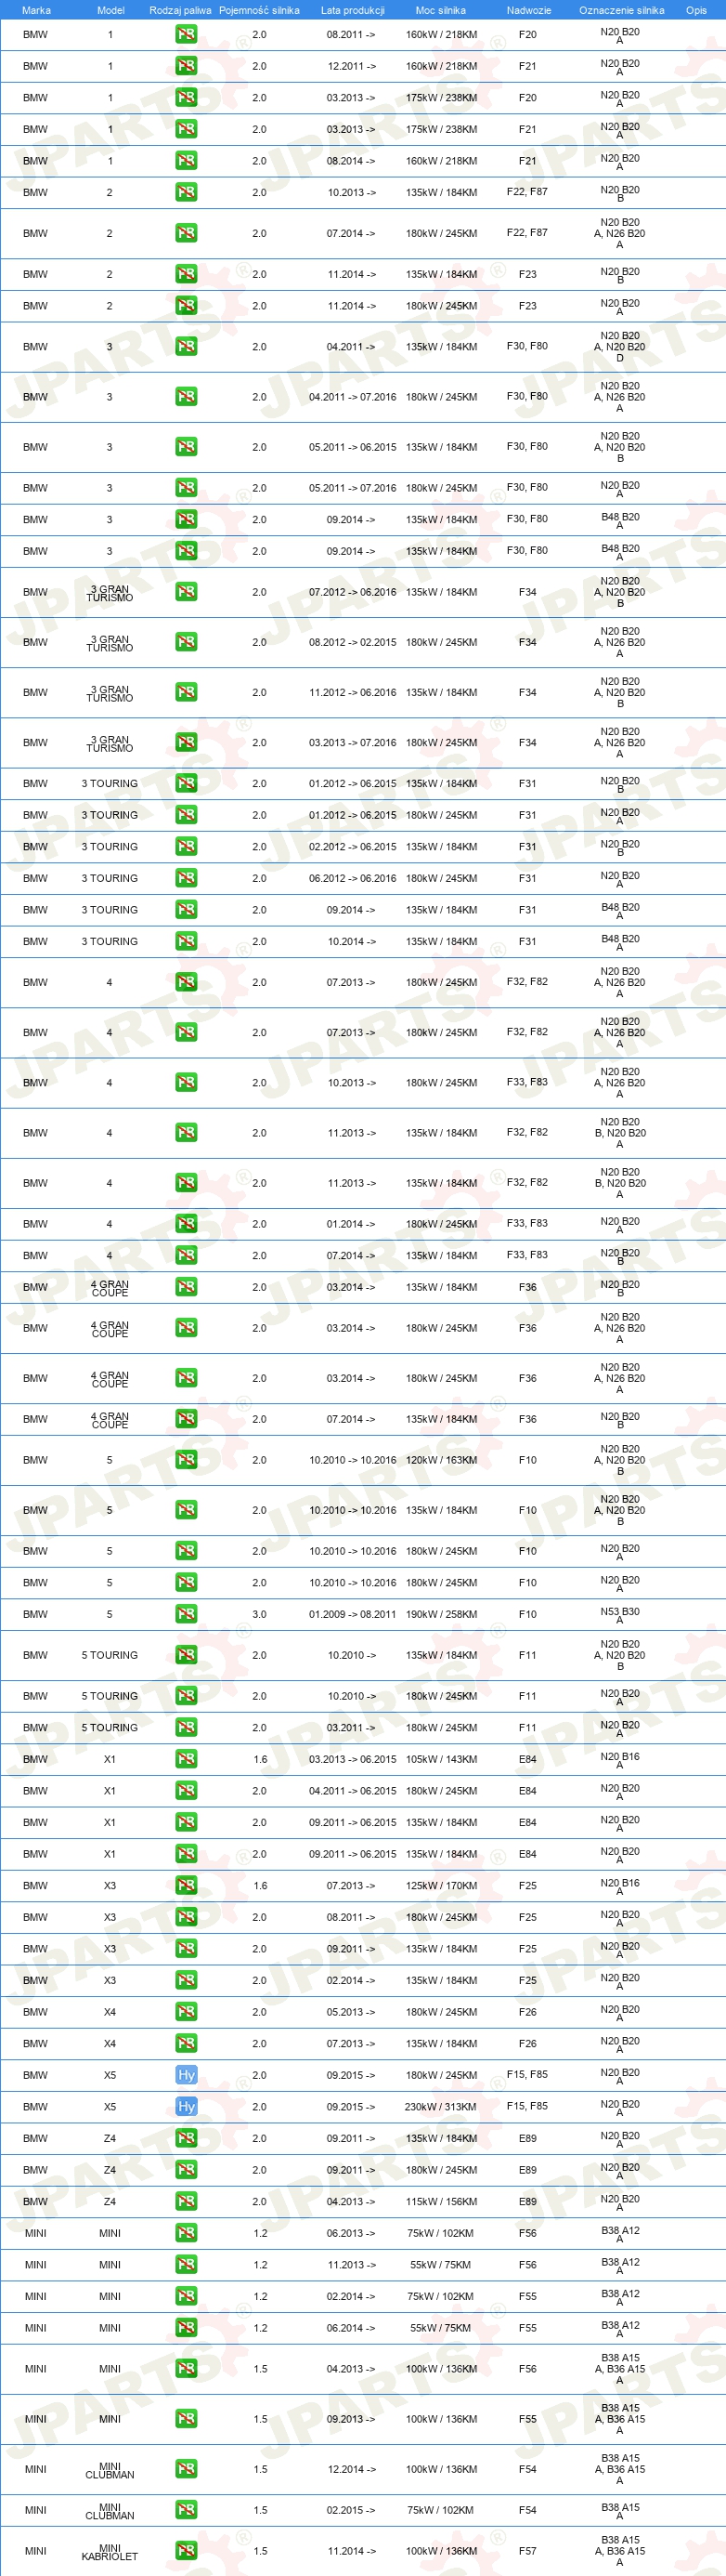Select the '125kW / 170KM' power cell
The image size is (726, 2576).
(x=441, y=1885)
